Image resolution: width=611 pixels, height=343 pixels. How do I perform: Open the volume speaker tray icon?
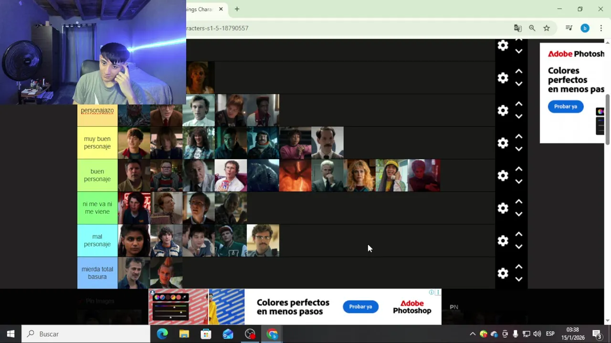click(537, 334)
